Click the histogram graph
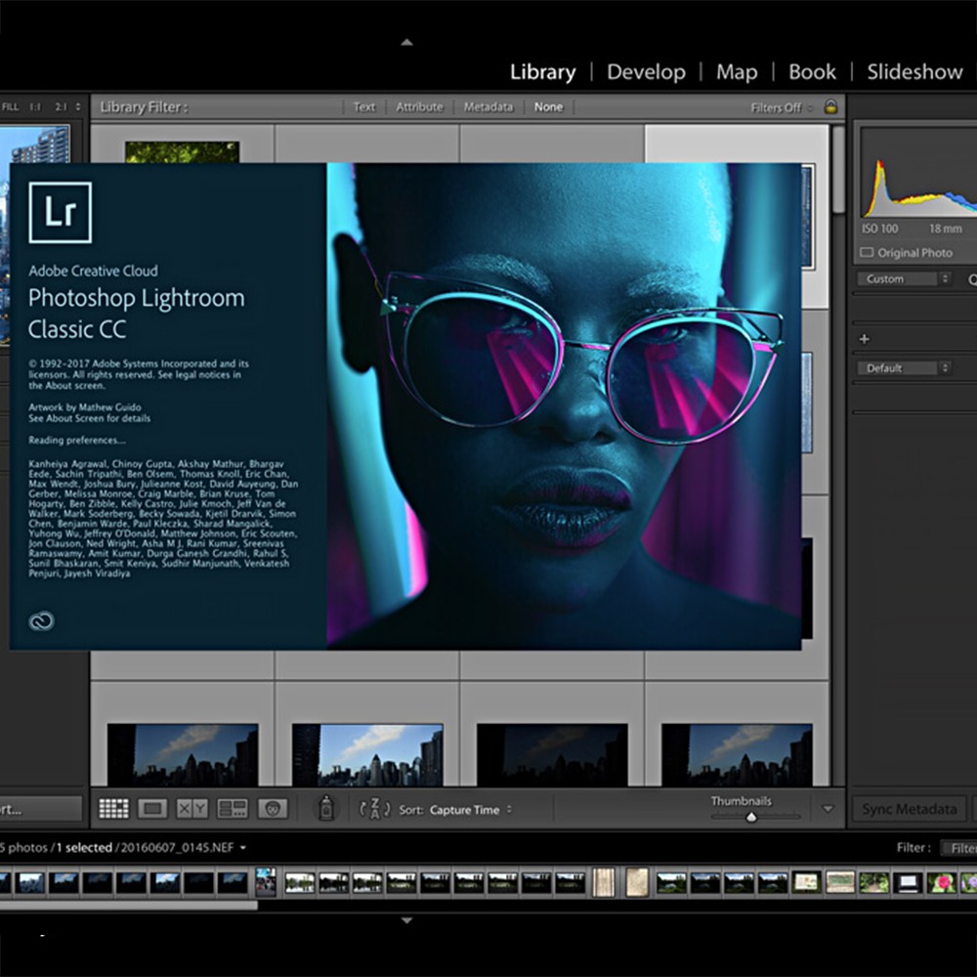The width and height of the screenshot is (977, 977). (918, 187)
